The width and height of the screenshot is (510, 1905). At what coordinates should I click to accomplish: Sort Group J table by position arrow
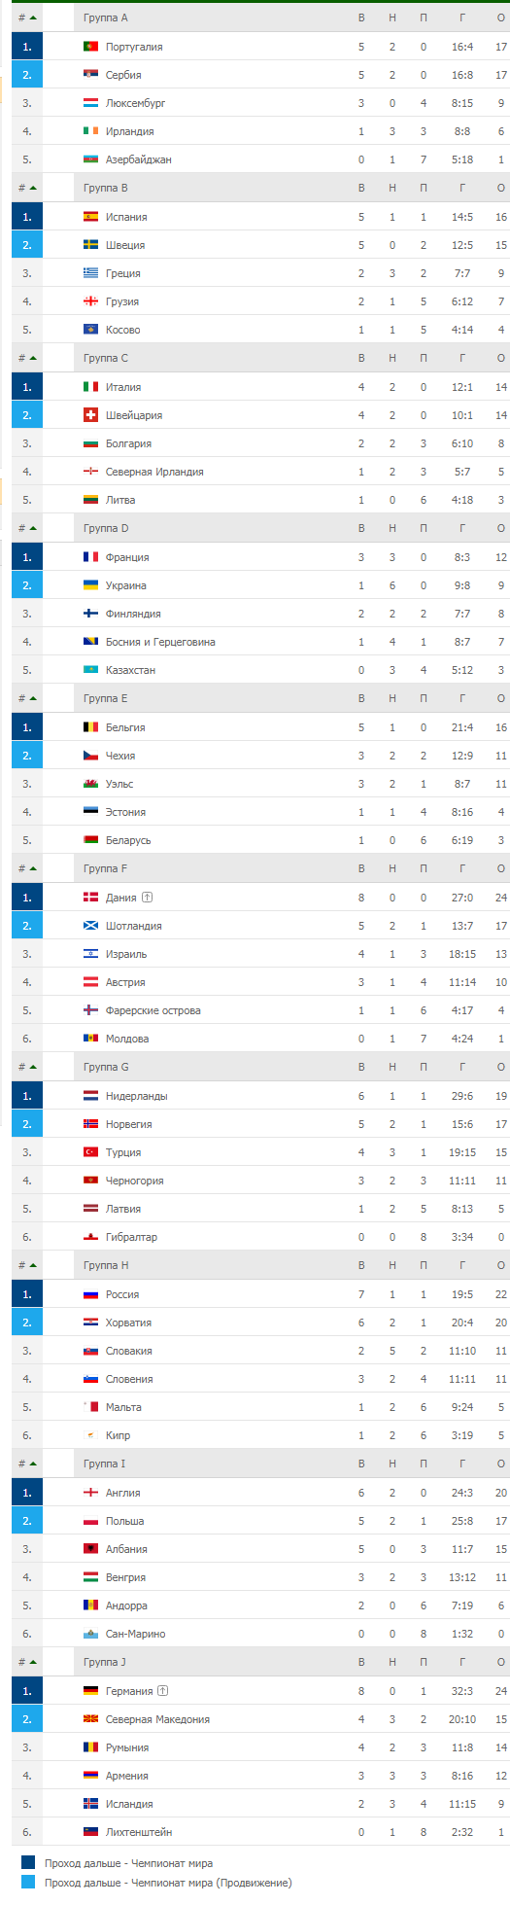(33, 1662)
